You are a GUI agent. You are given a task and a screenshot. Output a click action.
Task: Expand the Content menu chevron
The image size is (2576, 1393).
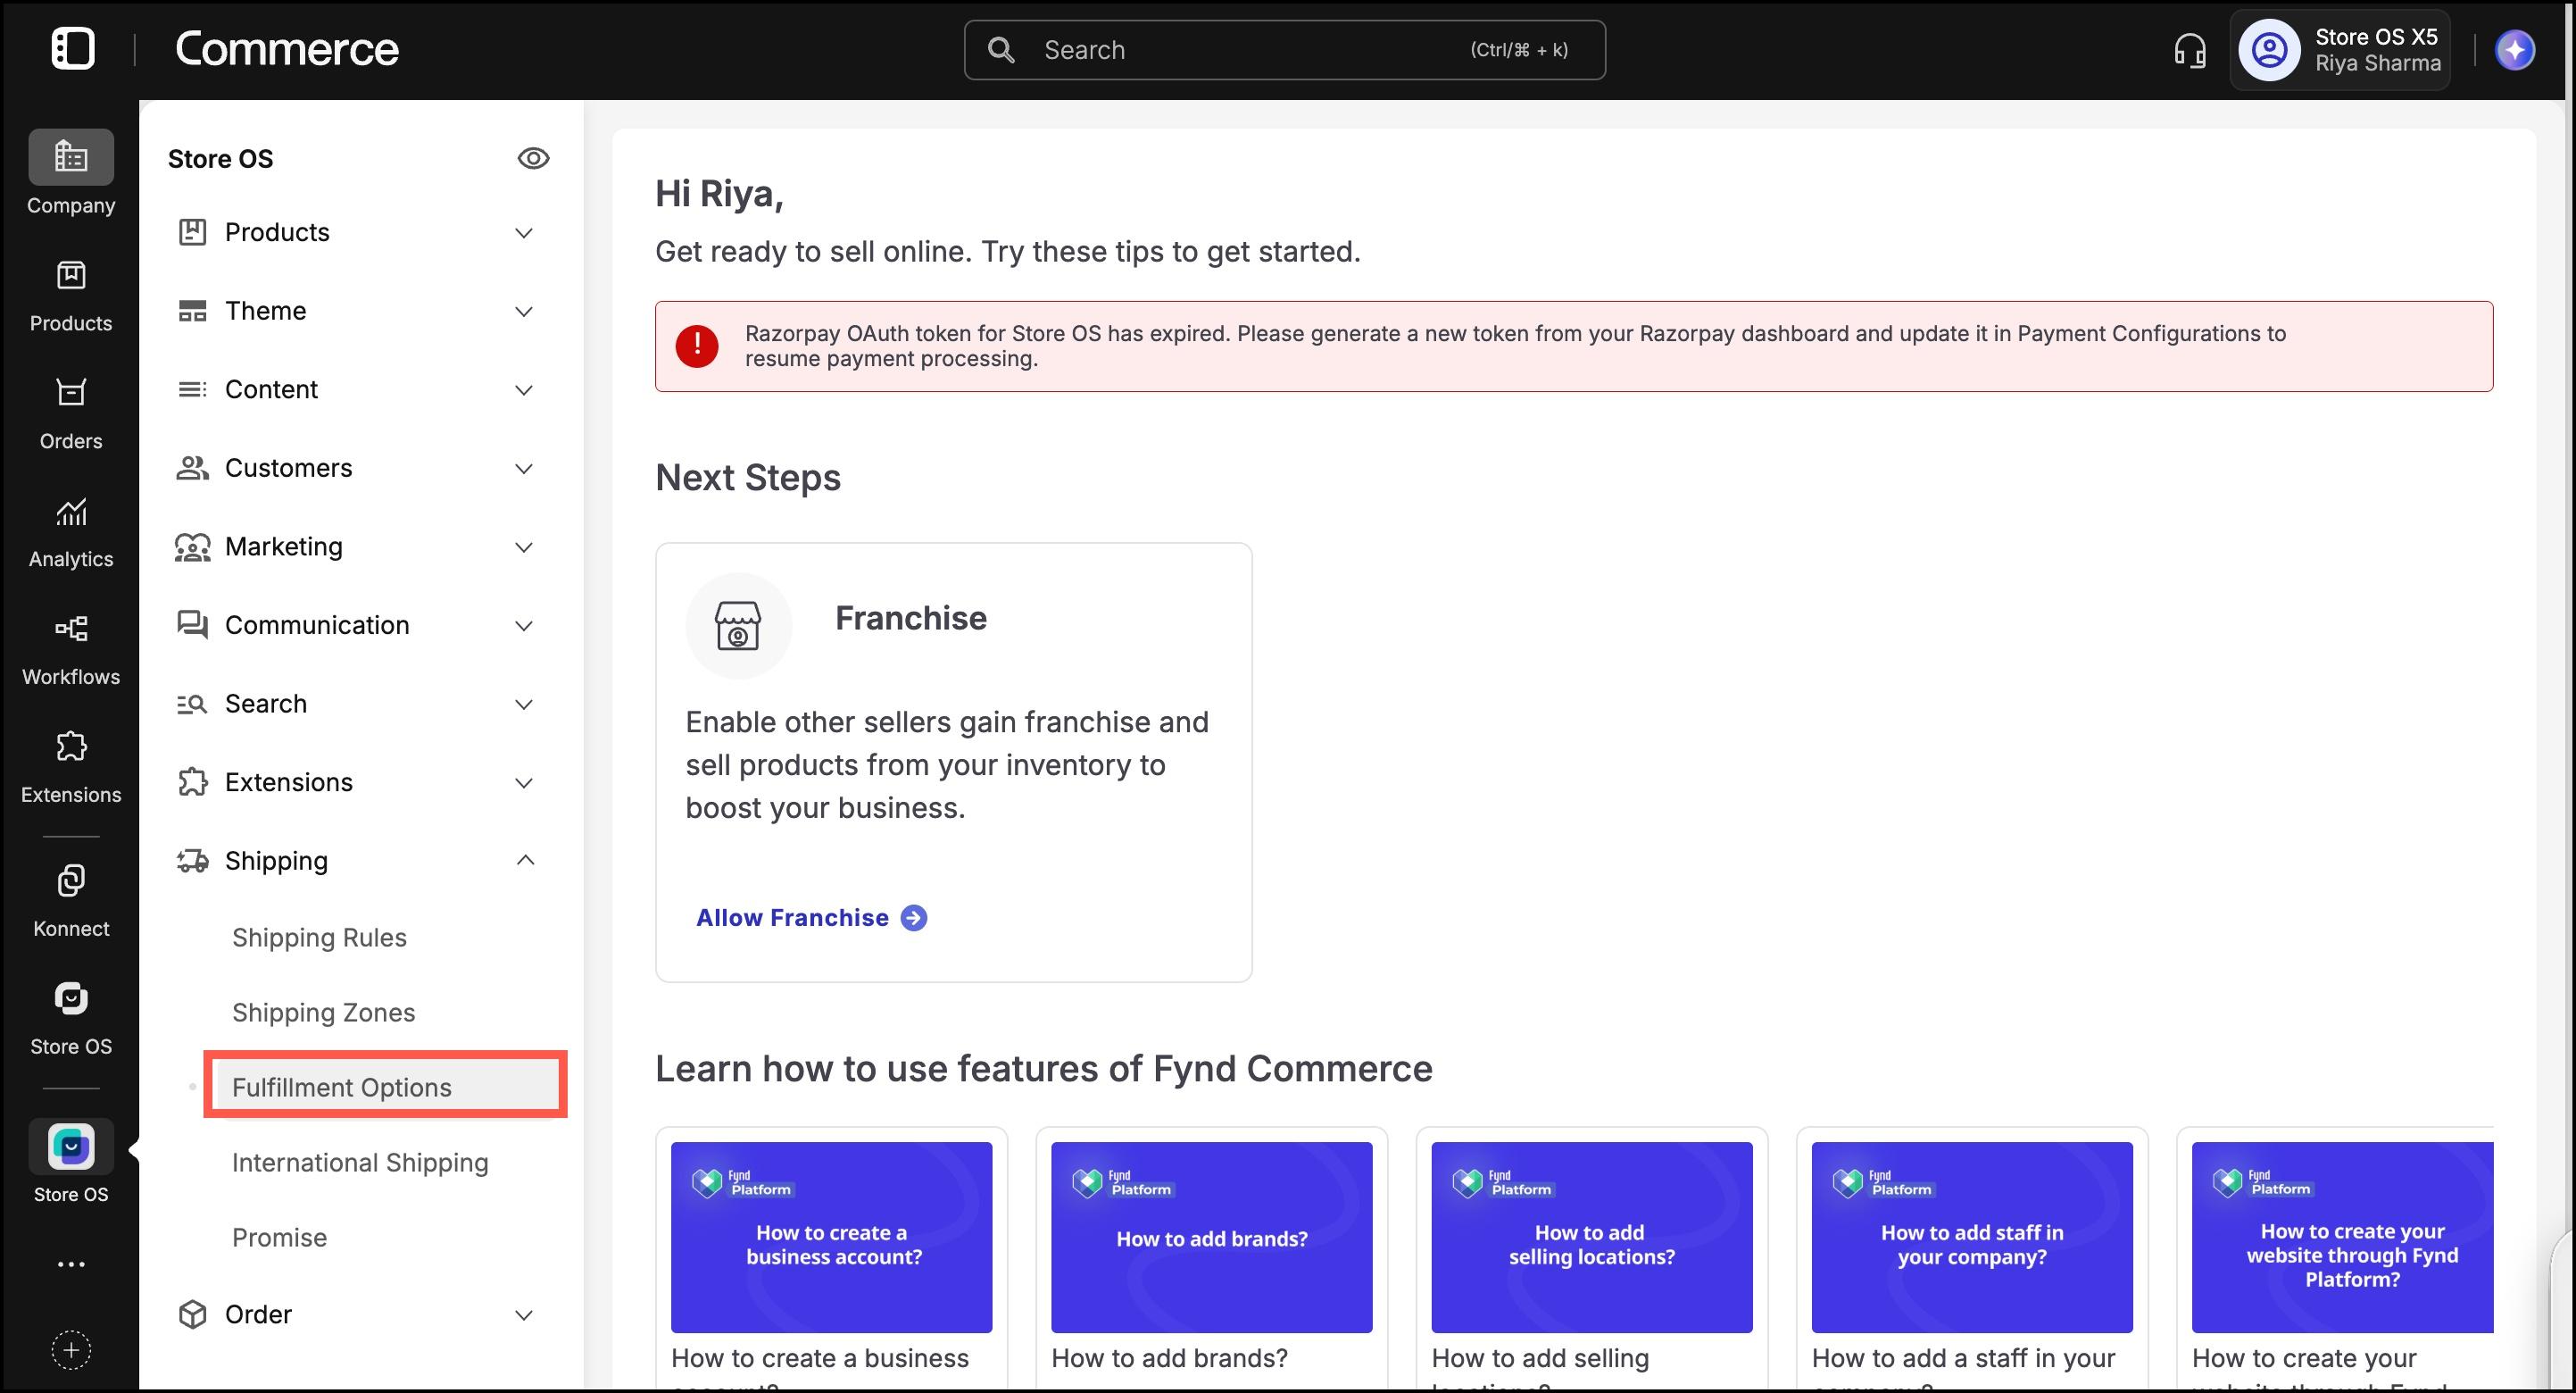coord(523,390)
